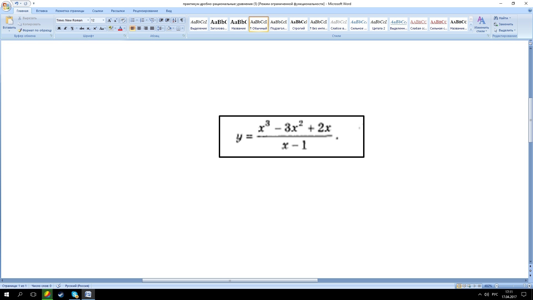Switch to the Вставка ribbon tab
The image size is (533, 300).
(x=41, y=11)
